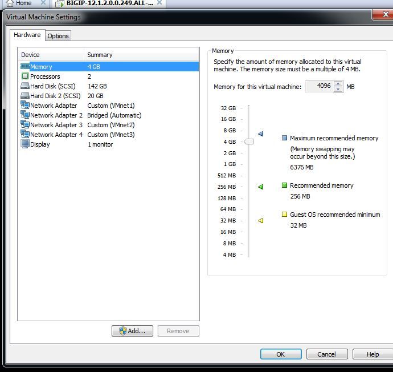Click the 6376 MB maximum memory value
The image size is (393, 372).
point(302,167)
